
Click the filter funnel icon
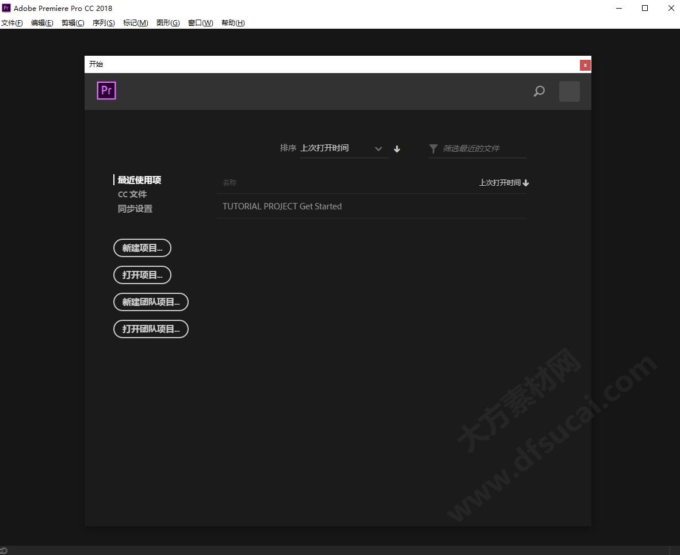click(433, 149)
